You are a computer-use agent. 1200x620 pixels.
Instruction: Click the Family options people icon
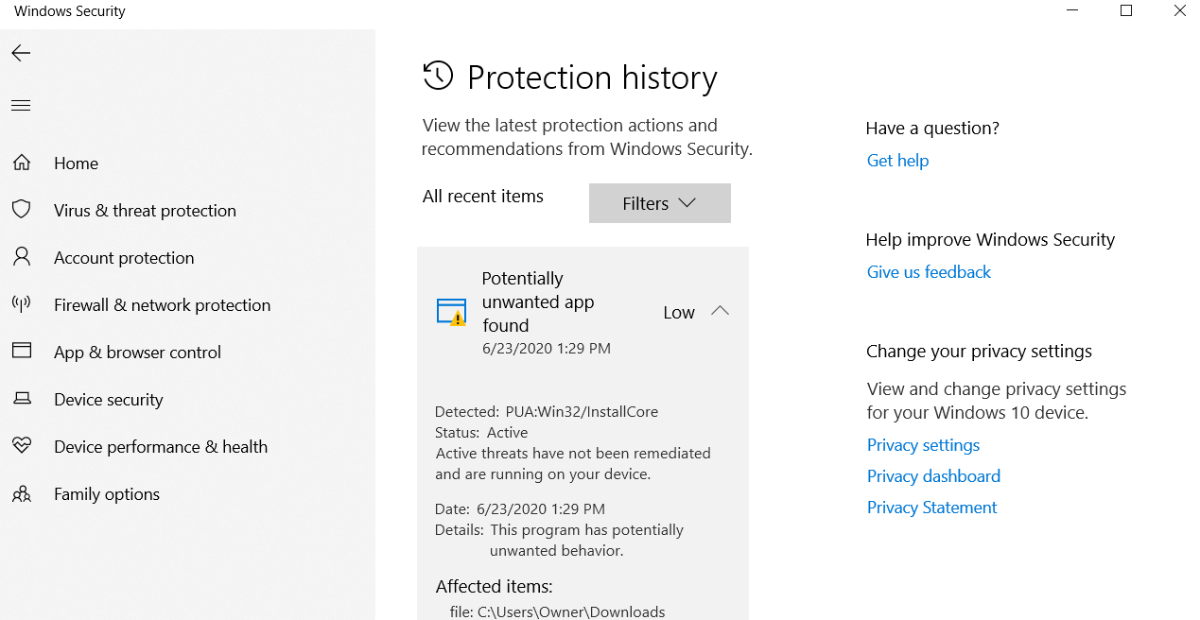[21, 493]
